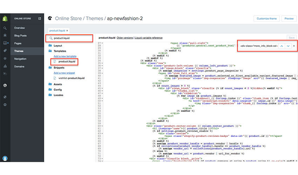Image resolution: width=298 pixels, height=175 pixels.
Task: Expand the Layout folder
Action: [x=58, y=45]
